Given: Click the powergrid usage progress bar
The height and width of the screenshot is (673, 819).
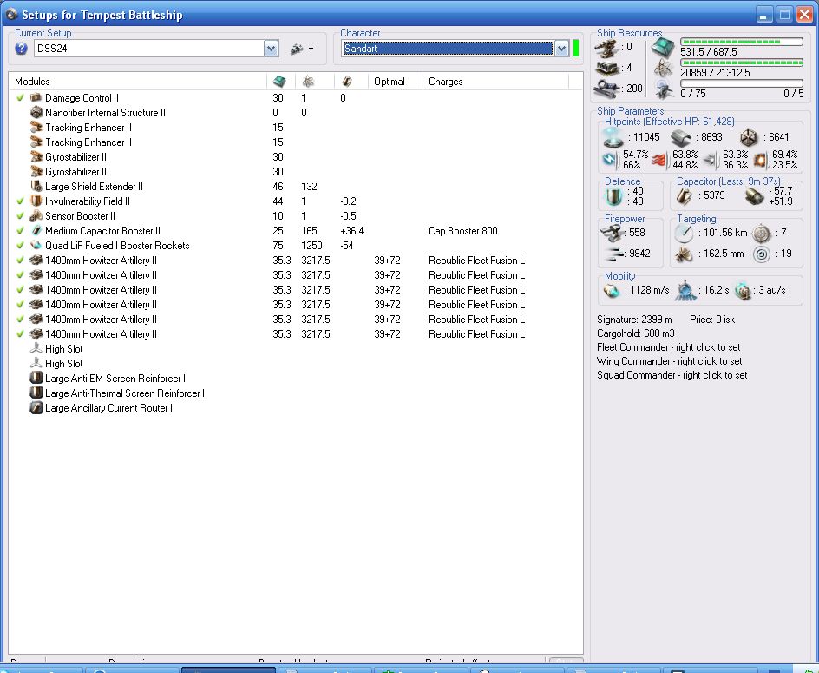Looking at the screenshot, I should [741, 63].
